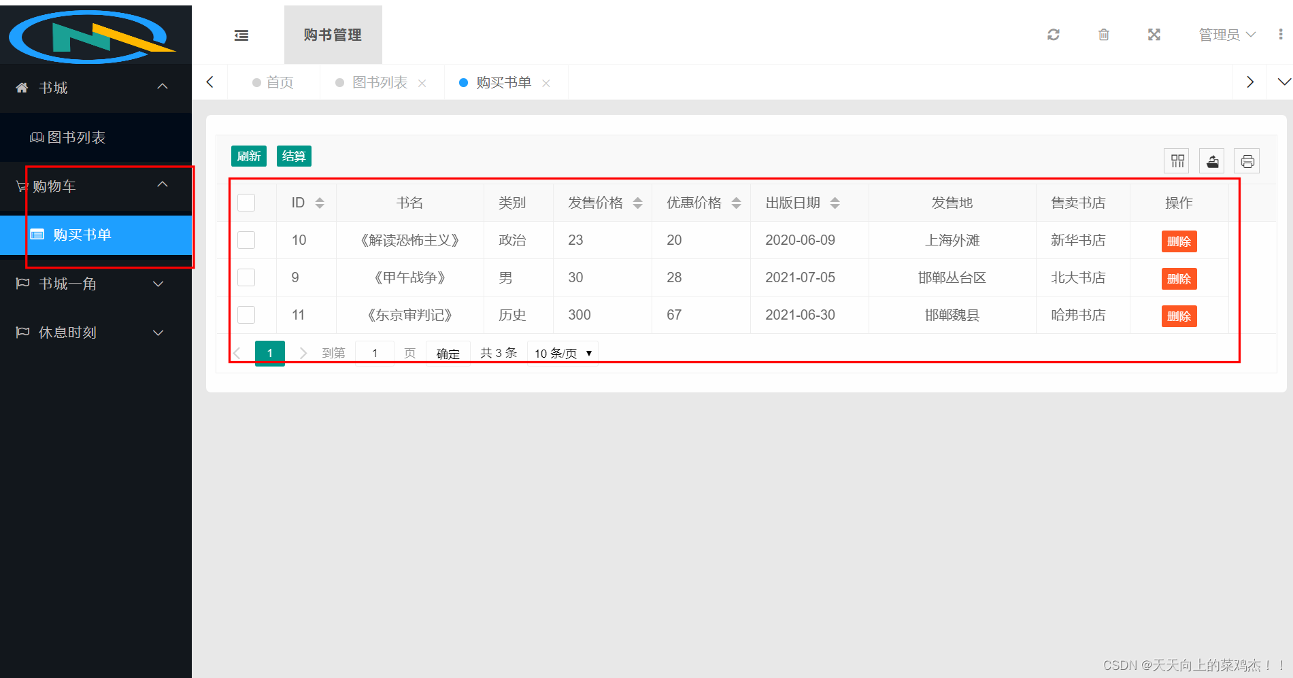
Task: Click the table print icon
Action: 1247,161
